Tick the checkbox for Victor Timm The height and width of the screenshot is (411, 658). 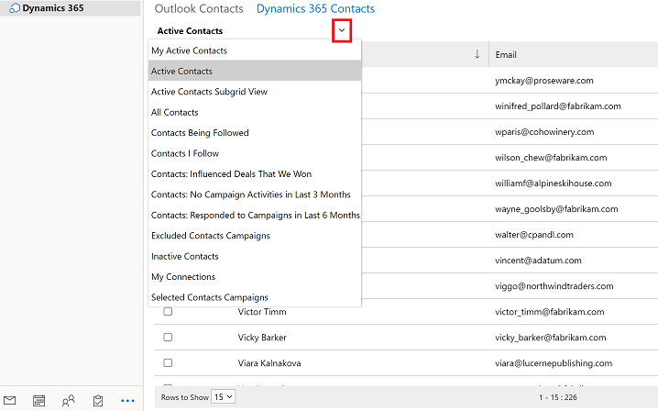point(168,311)
